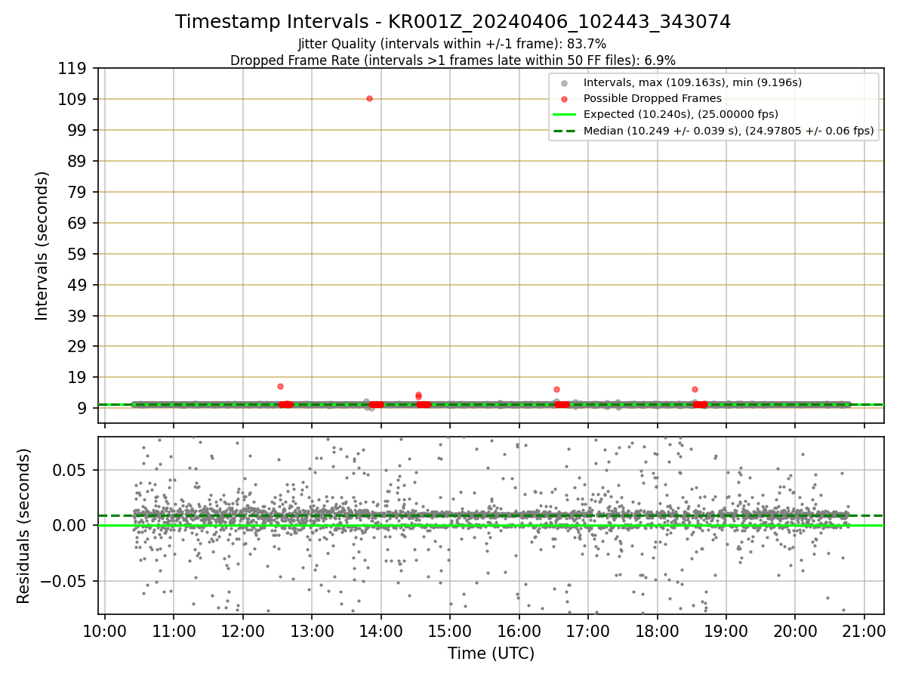
Task: Select the Jitter Quality 83.7% subtitle line
Action: (452, 44)
